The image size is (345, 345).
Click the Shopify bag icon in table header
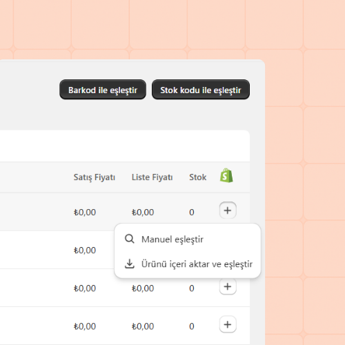pos(226,175)
